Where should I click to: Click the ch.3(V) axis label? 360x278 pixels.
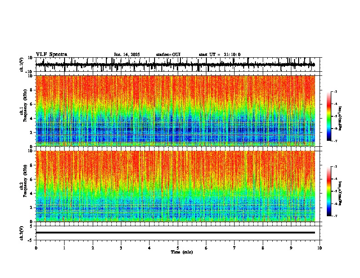22,233
